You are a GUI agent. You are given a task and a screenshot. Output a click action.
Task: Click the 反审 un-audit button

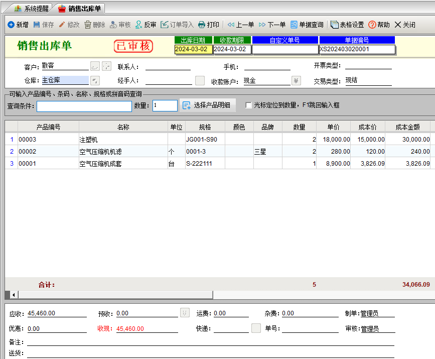(x=146, y=25)
